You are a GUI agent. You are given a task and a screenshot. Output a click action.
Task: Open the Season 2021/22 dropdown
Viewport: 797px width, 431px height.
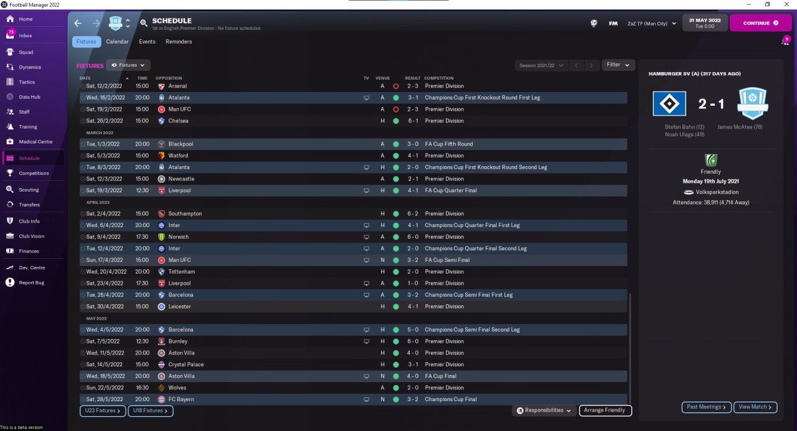[x=542, y=65]
